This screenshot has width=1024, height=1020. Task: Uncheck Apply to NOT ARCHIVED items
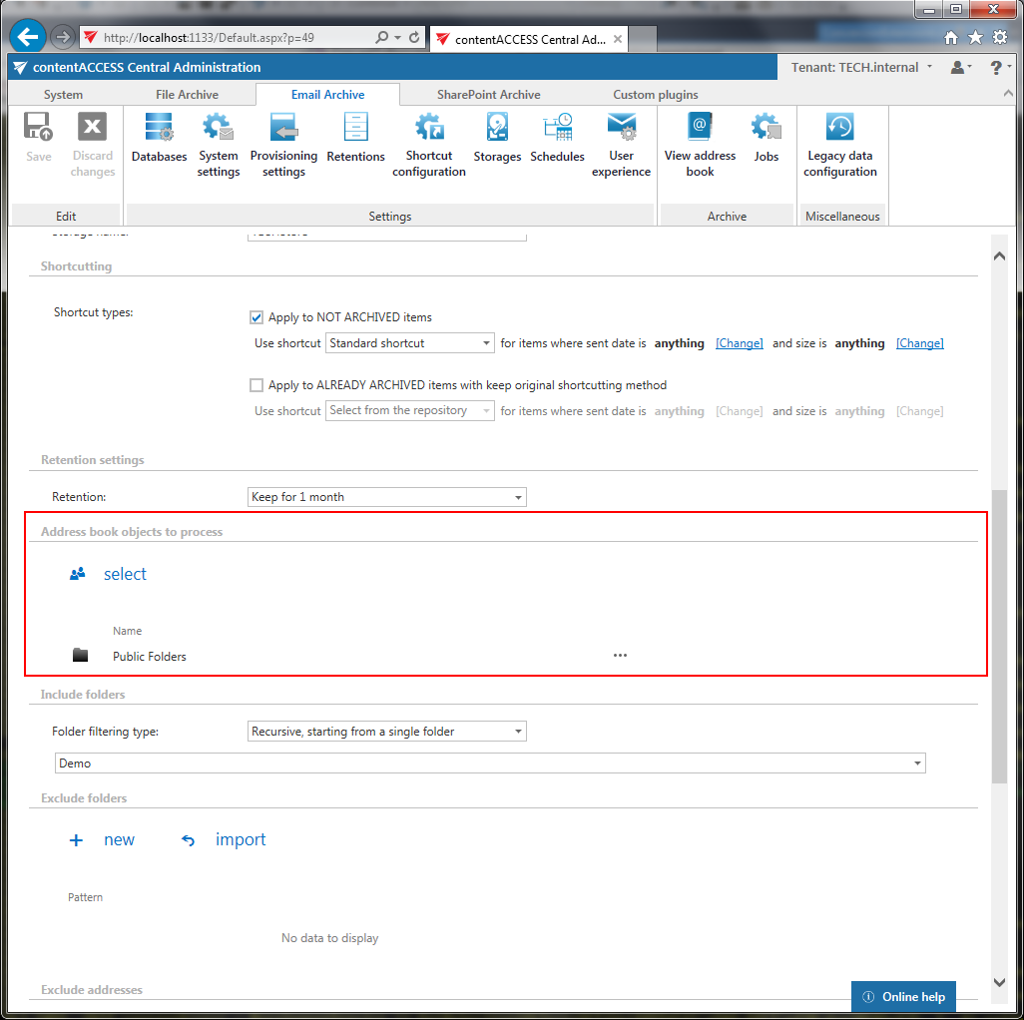click(256, 317)
